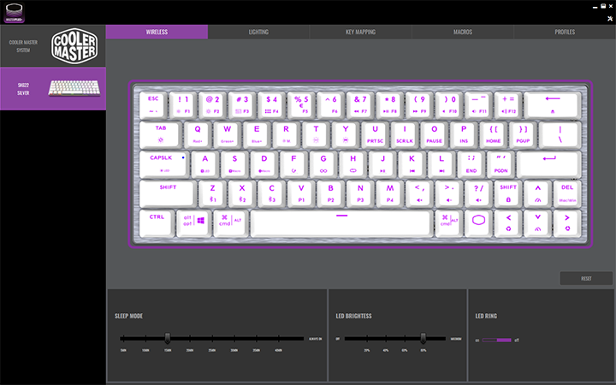Click the Cooler Master logo key on keyboard
This screenshot has width=616, height=385.
[478, 222]
